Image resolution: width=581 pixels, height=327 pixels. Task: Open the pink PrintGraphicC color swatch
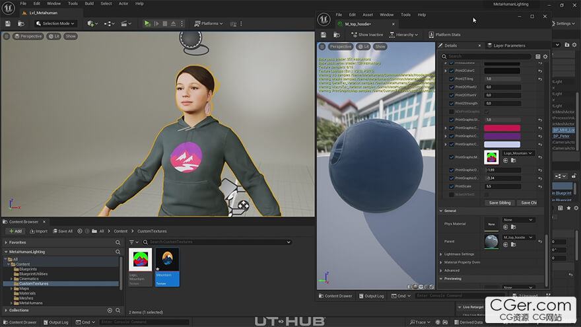[502, 128]
